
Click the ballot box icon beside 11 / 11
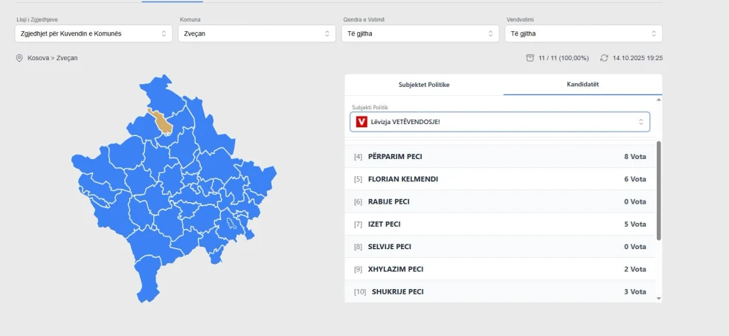click(530, 58)
